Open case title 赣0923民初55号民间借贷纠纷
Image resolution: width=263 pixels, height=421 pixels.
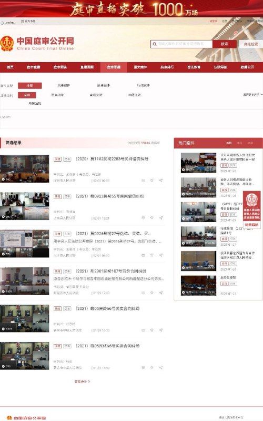(x=110, y=196)
